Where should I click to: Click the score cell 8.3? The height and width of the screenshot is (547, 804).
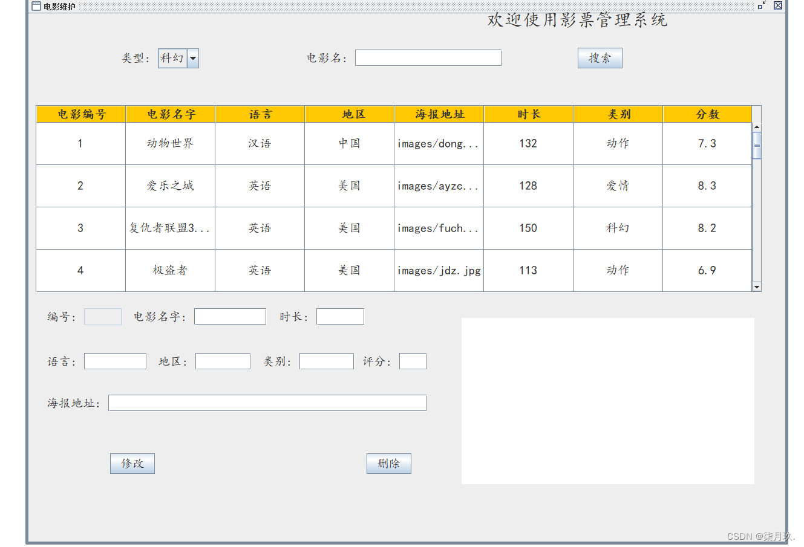[x=707, y=186]
